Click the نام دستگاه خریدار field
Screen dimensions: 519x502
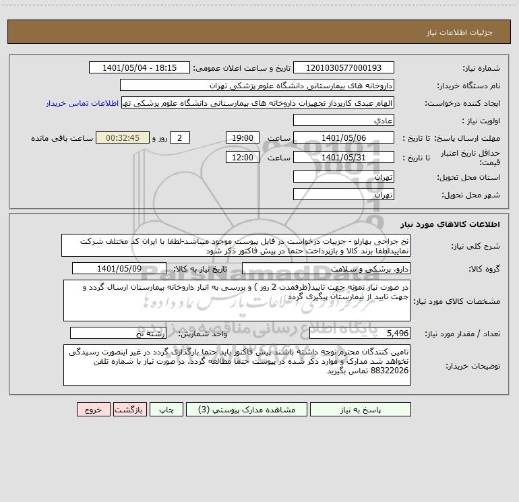point(257,86)
